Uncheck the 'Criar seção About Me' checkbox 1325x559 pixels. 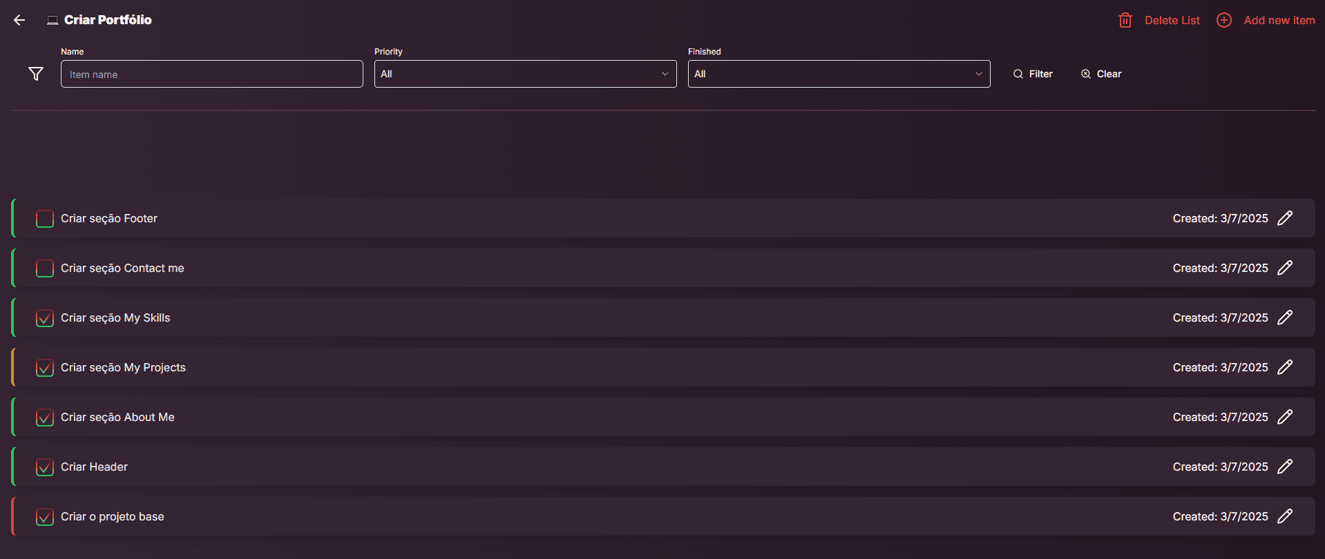pos(45,418)
